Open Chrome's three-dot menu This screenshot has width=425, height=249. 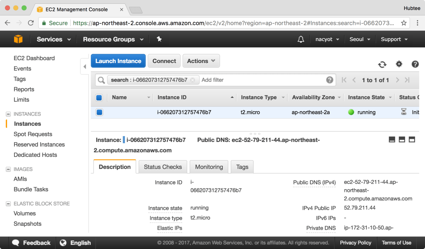pyautogui.click(x=417, y=23)
